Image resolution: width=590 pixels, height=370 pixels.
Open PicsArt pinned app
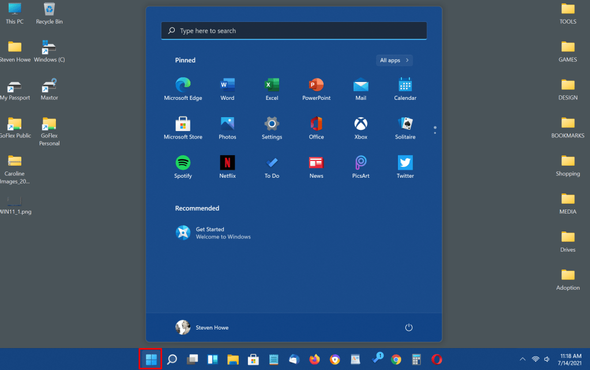(361, 163)
